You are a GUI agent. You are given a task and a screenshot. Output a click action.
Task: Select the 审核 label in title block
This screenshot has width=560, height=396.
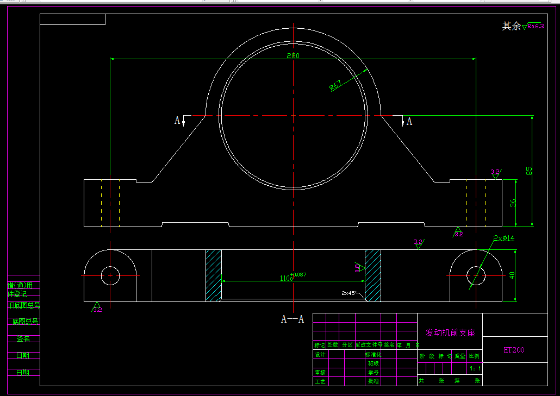(x=320, y=372)
